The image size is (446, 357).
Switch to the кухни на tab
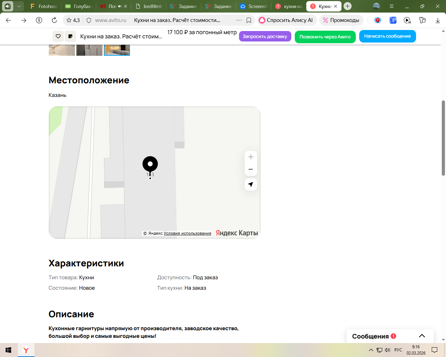[x=289, y=6]
